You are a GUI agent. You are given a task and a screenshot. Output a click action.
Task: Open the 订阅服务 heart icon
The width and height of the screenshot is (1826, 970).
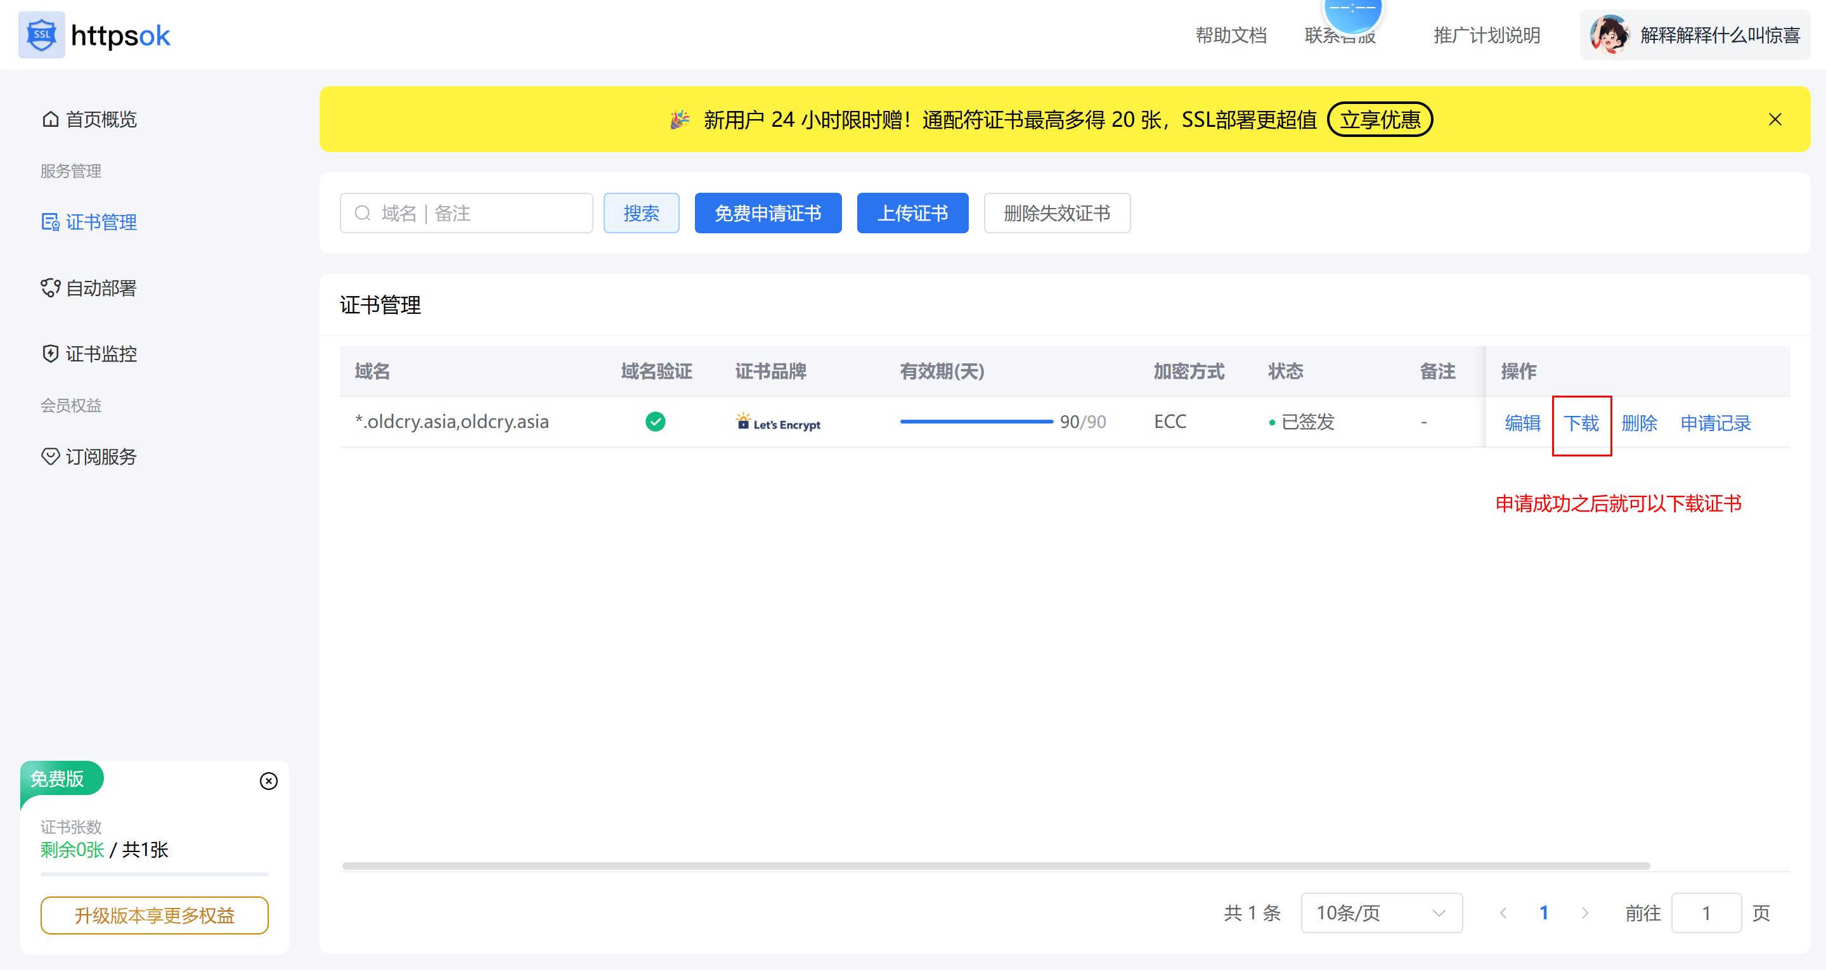[50, 456]
